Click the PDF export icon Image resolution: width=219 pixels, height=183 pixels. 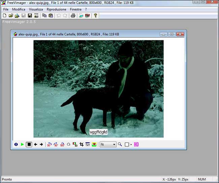click(88, 16)
